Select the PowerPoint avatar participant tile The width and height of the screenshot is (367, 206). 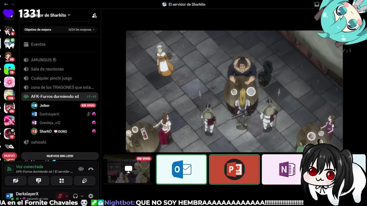[234, 169]
